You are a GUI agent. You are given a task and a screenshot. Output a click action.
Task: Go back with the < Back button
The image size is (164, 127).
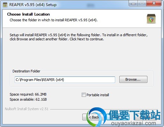(92, 117)
